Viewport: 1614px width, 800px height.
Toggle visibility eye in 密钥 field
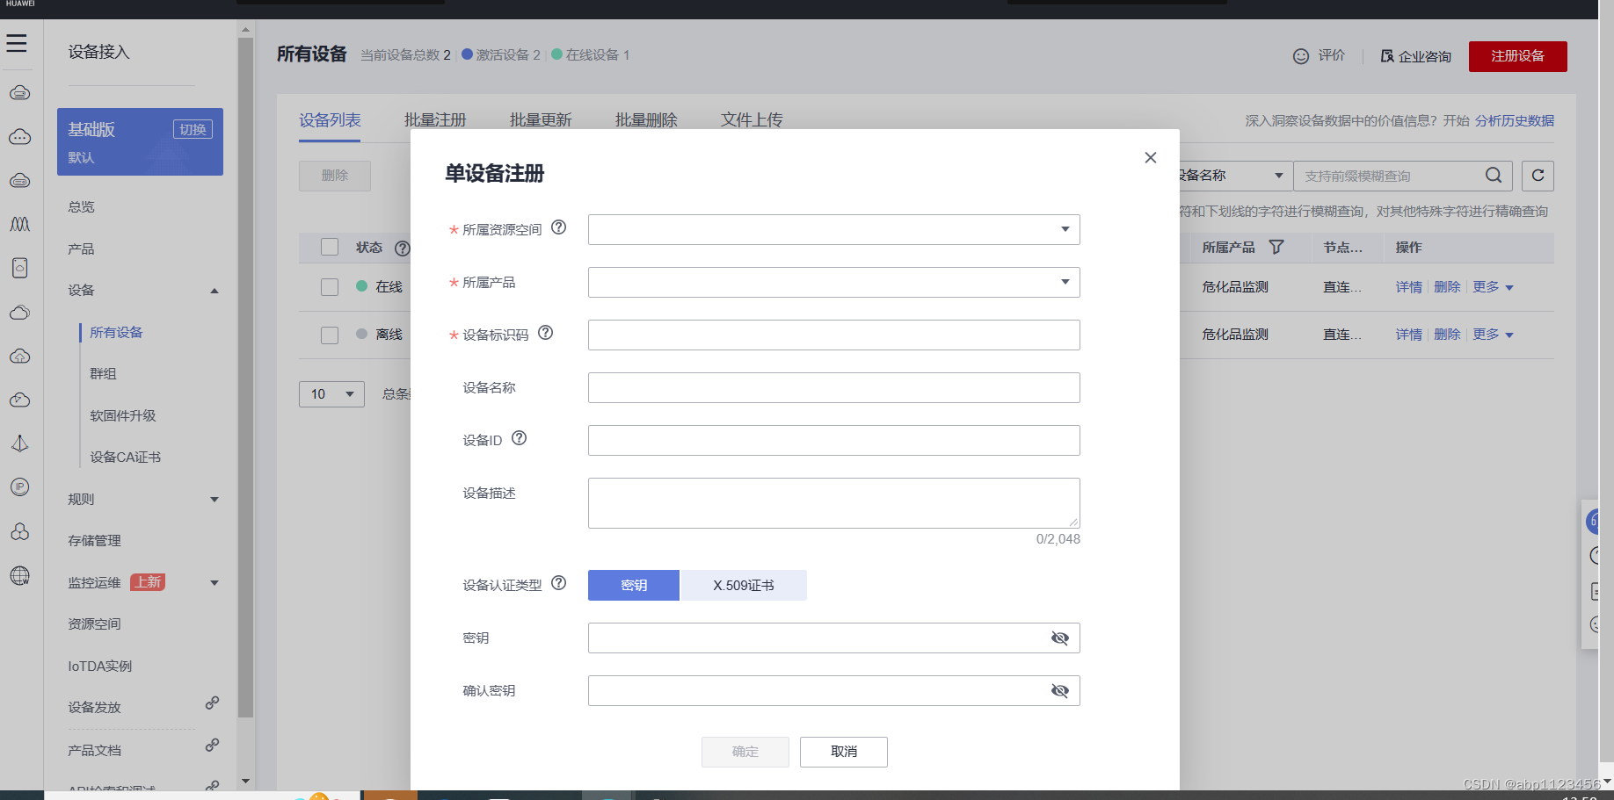pyautogui.click(x=1059, y=638)
